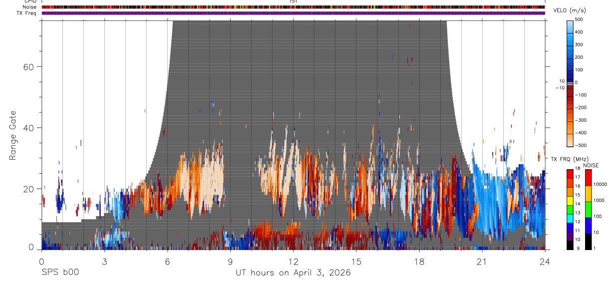Screen dimensions: 613x283
Task: Click the 'SPS b00' station label
Action: 60,273
